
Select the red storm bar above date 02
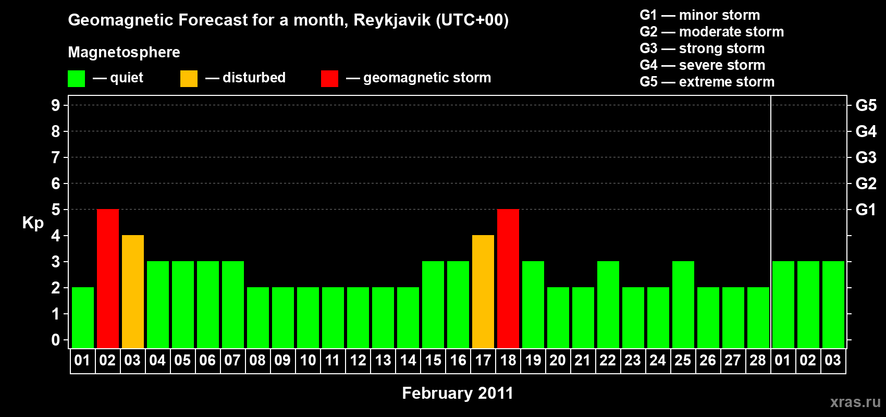(x=108, y=278)
